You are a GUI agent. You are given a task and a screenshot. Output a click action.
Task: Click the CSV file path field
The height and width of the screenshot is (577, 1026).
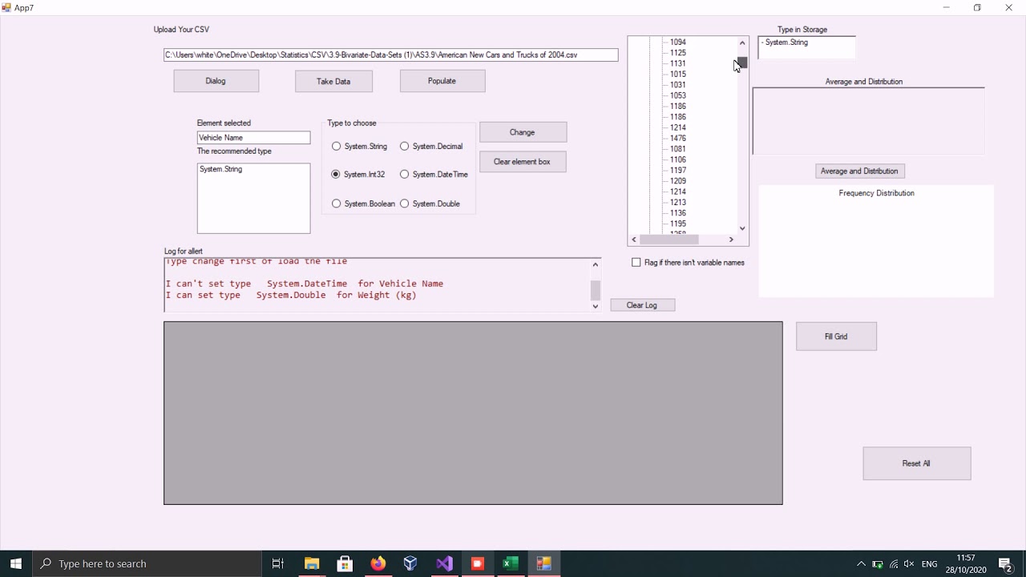point(390,55)
